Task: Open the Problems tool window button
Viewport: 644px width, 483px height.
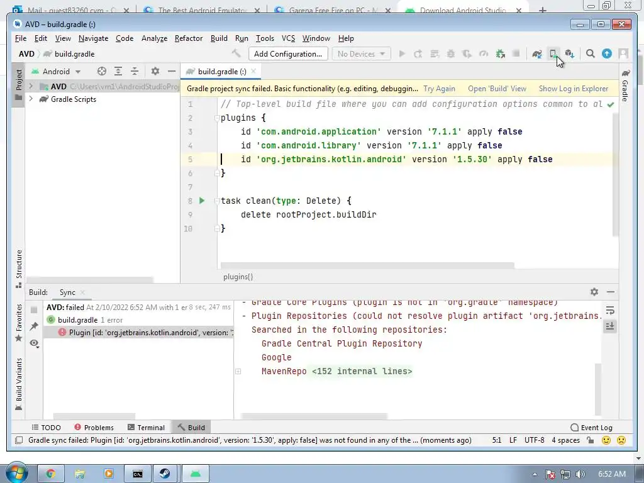Action: (x=94, y=428)
